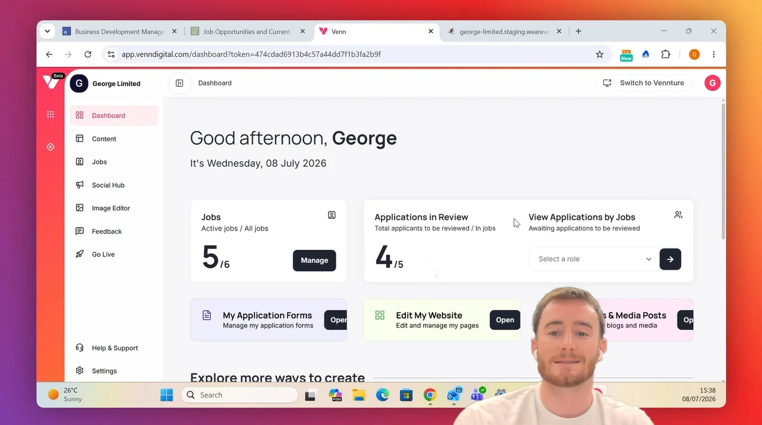
Task: Open Outlook on the taskbar
Action: (x=454, y=395)
